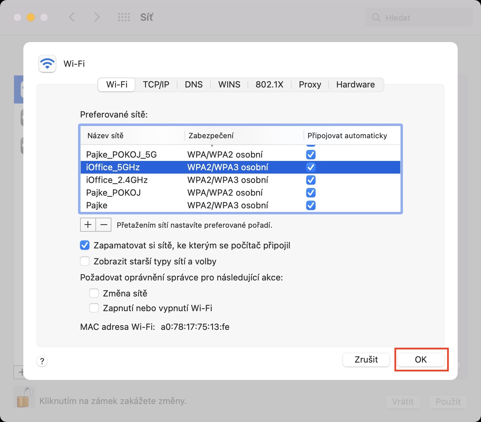The height and width of the screenshot is (422, 481).
Task: Enable 'Zapnutí nebo vypnutí Wi-Fi' checkbox
Action: tap(94, 308)
